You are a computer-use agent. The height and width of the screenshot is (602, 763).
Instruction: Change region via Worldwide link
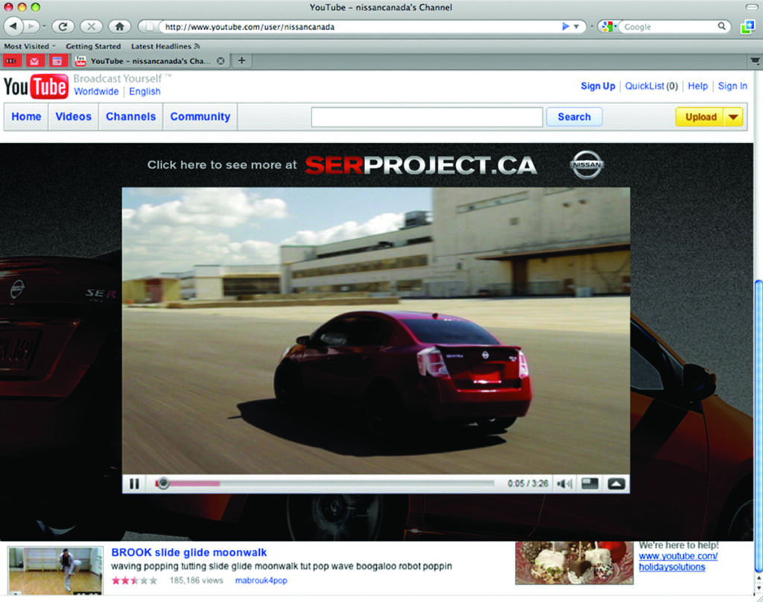(96, 92)
